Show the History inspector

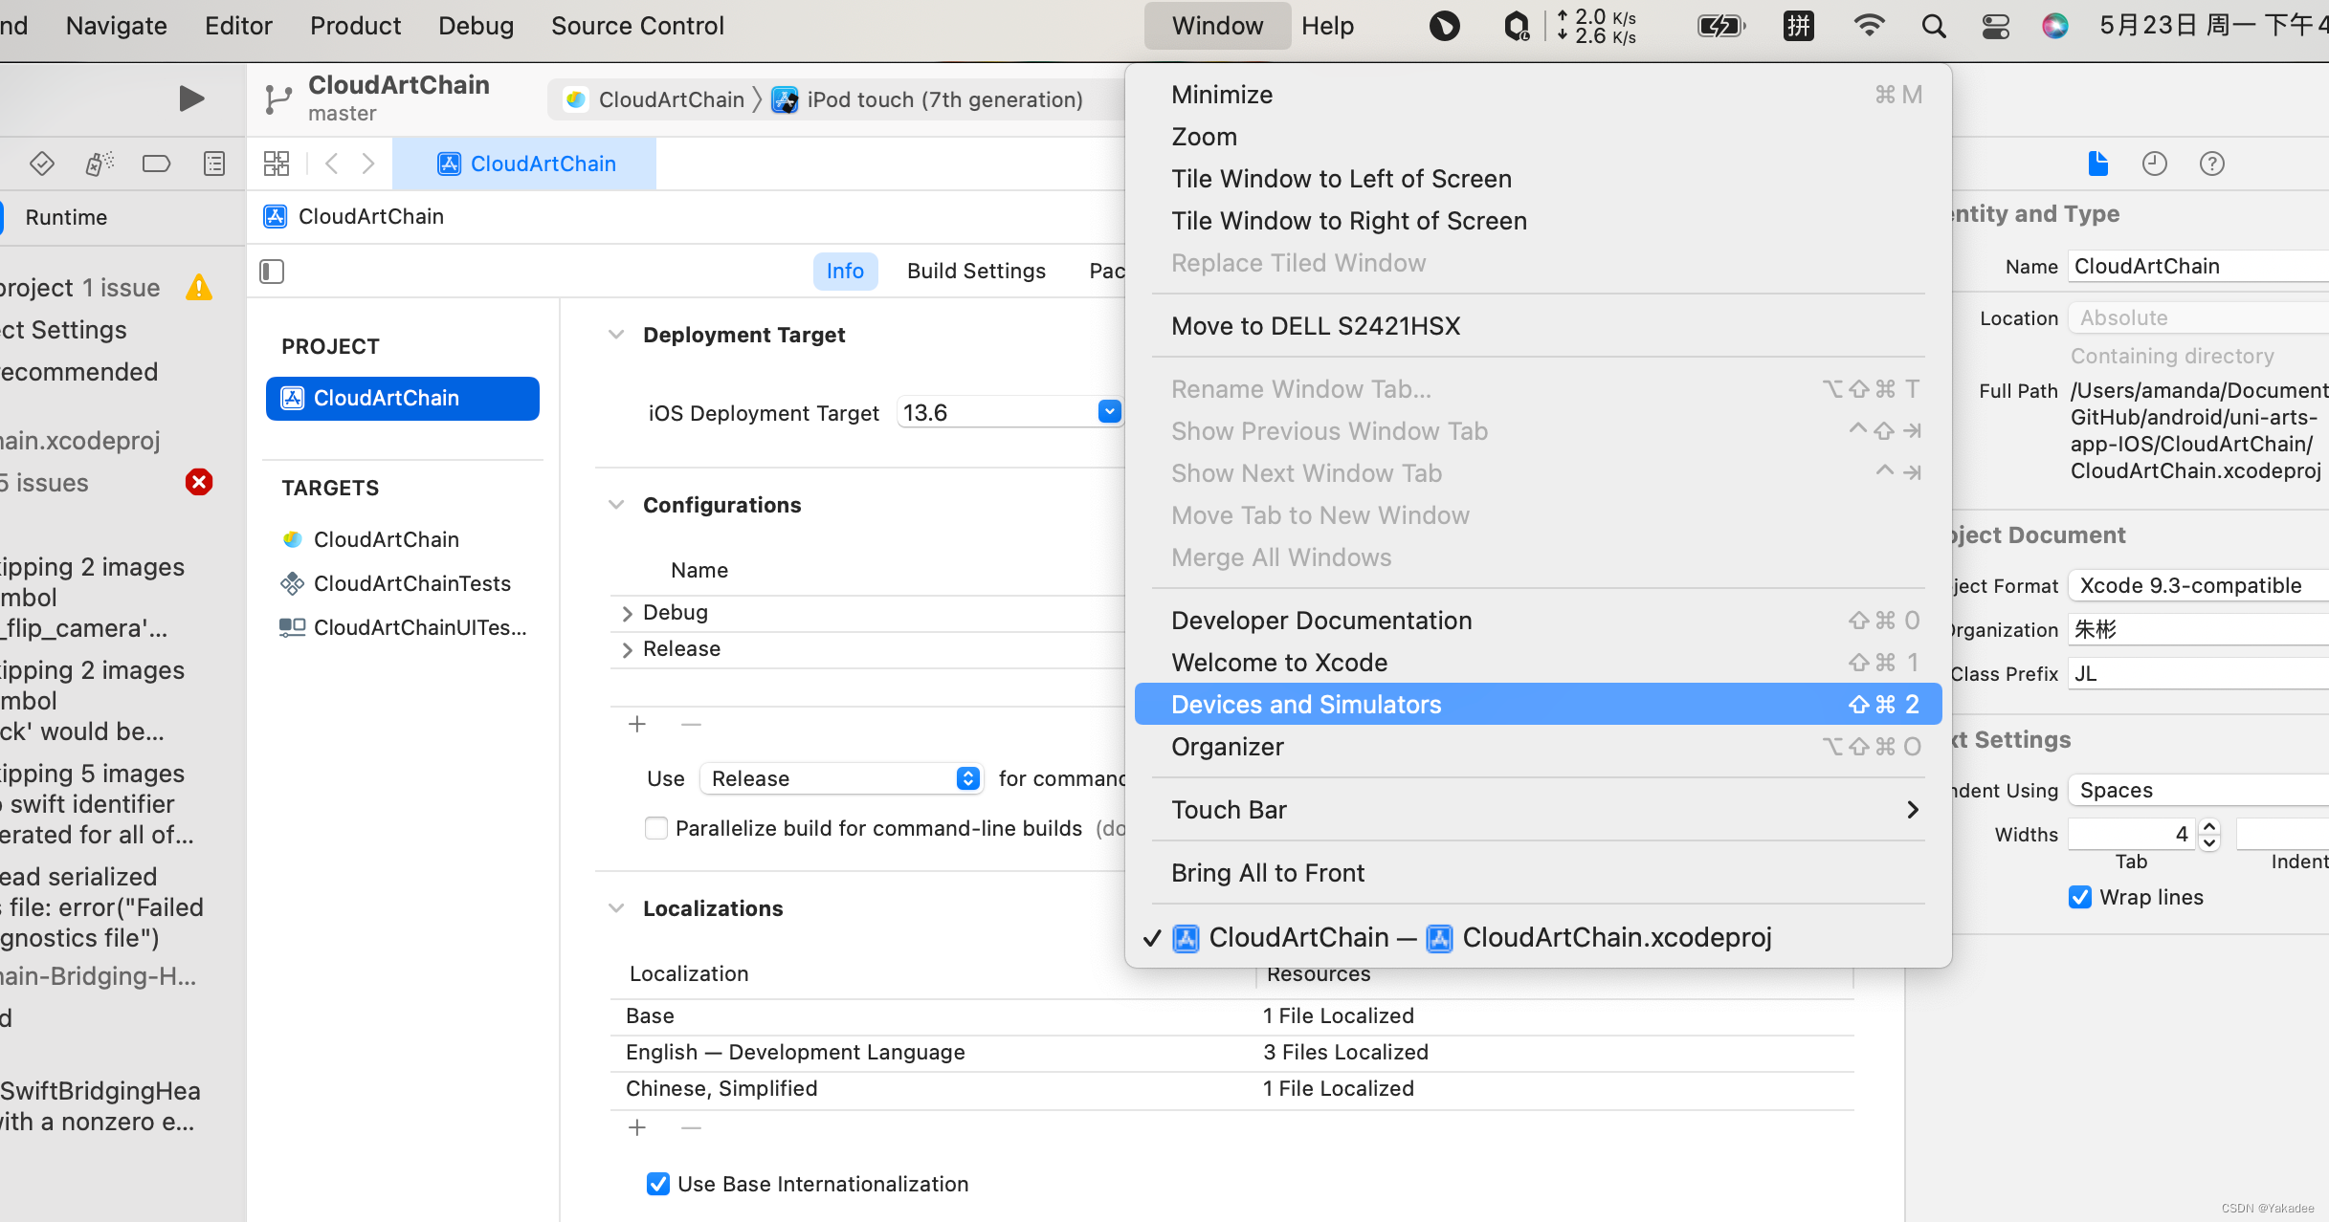click(x=2154, y=164)
